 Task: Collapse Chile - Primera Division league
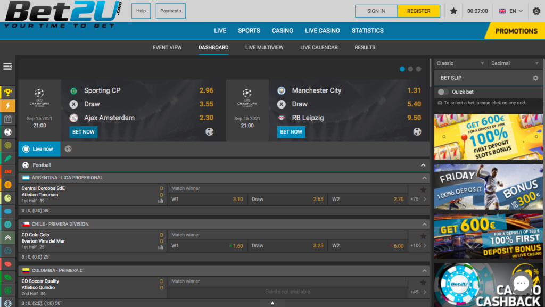424,225
